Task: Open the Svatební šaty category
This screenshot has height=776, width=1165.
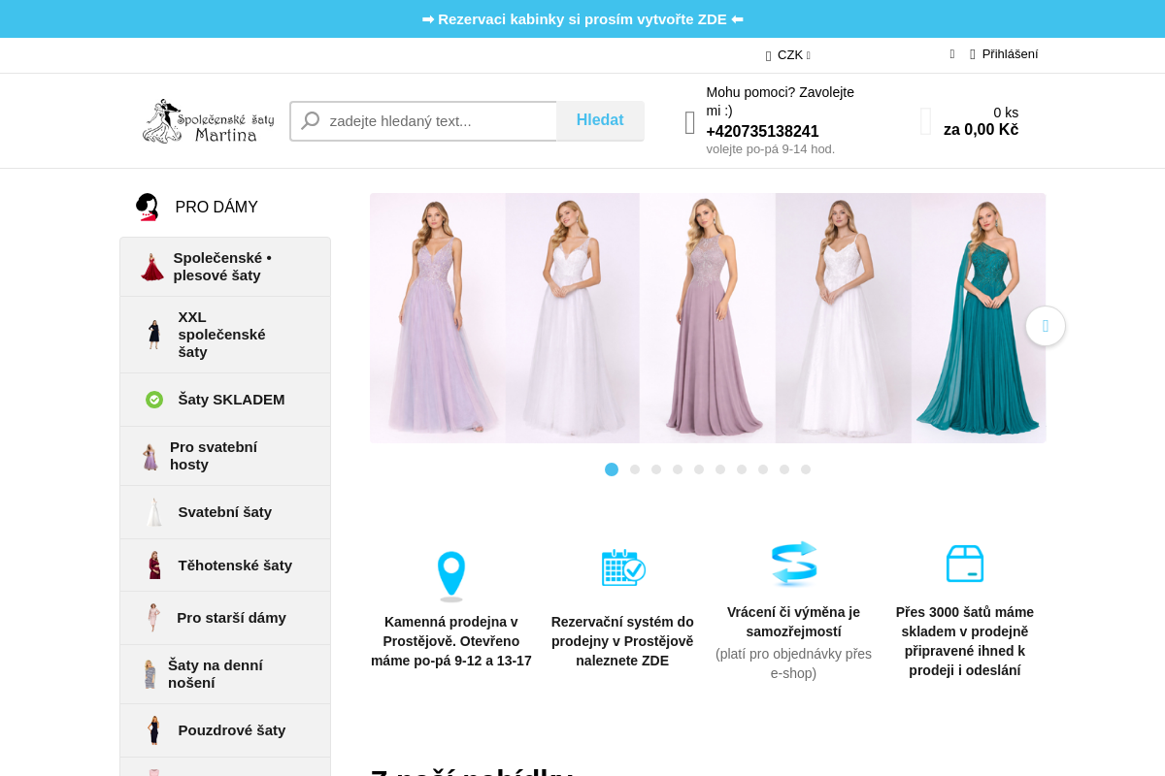Action: [x=224, y=512]
